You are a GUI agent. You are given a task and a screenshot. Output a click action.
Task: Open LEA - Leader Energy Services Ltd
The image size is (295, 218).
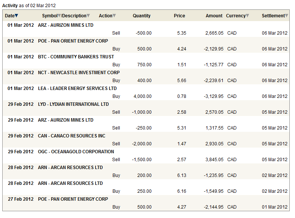pos(77,88)
